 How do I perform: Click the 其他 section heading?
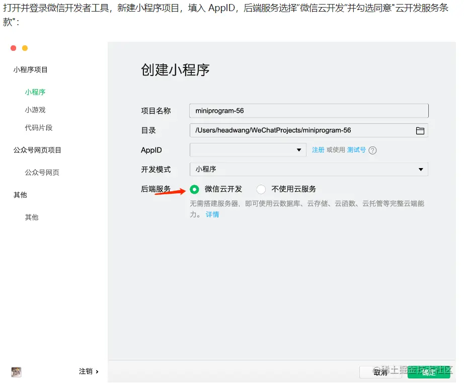(20, 195)
